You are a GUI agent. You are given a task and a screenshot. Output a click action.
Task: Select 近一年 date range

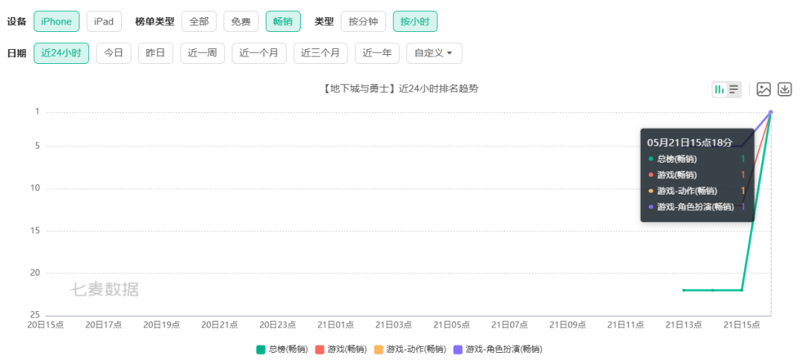point(377,53)
